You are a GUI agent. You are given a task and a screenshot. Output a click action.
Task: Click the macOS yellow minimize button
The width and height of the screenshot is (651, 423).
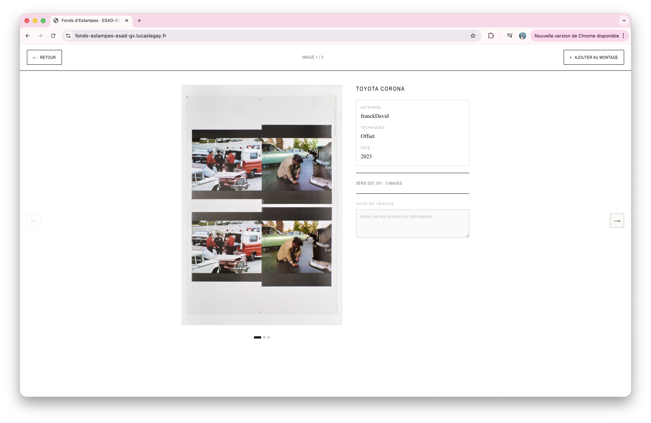pos(35,21)
